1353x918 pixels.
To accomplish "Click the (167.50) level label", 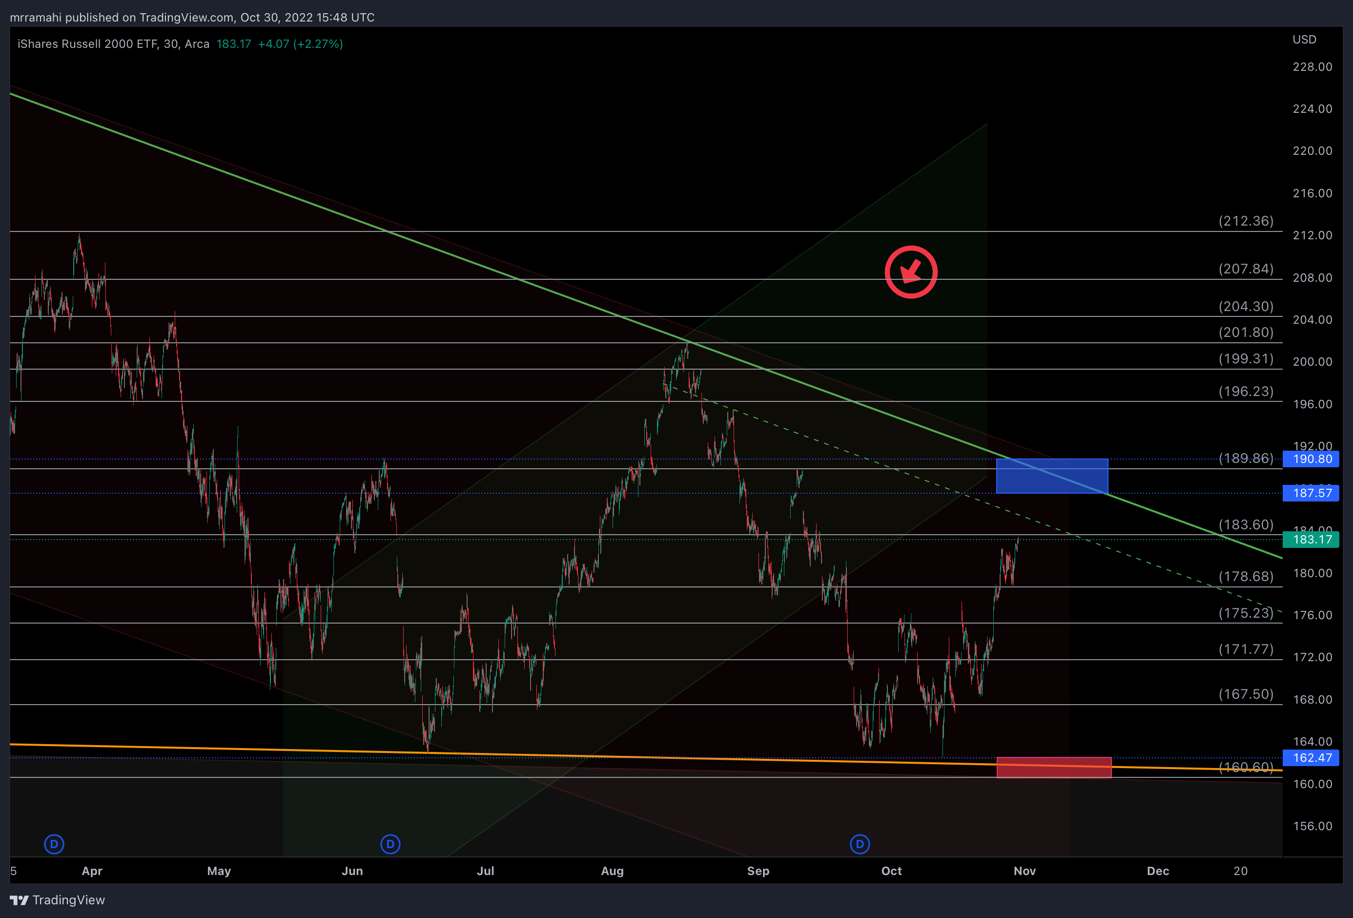I will 1246,694.
